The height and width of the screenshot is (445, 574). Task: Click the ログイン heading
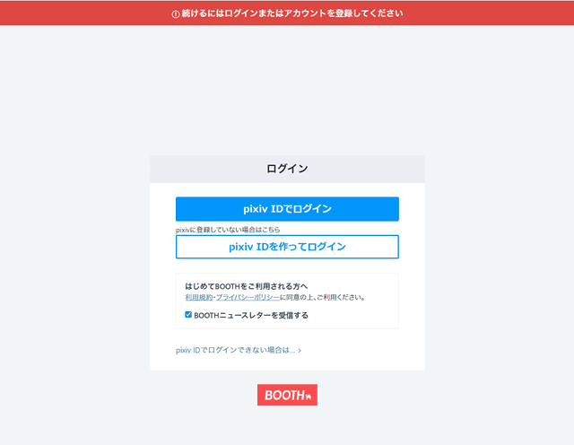coord(287,169)
